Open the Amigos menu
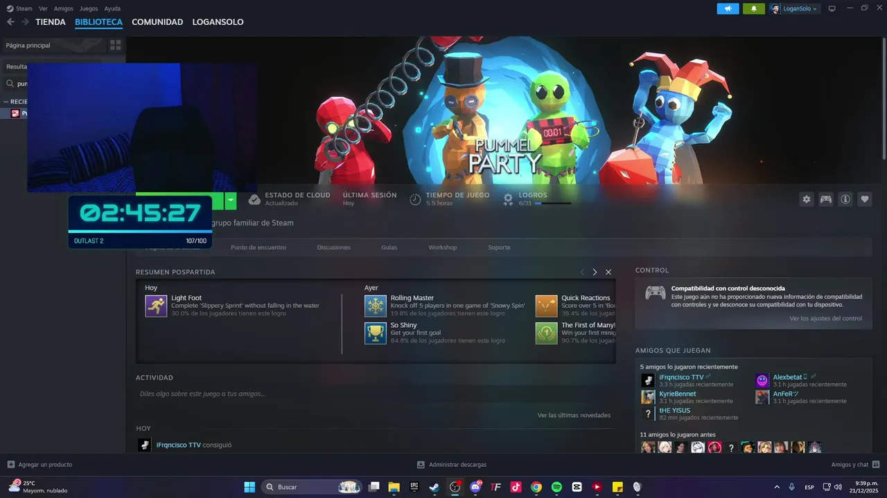Image resolution: width=887 pixels, height=498 pixels. (x=64, y=8)
